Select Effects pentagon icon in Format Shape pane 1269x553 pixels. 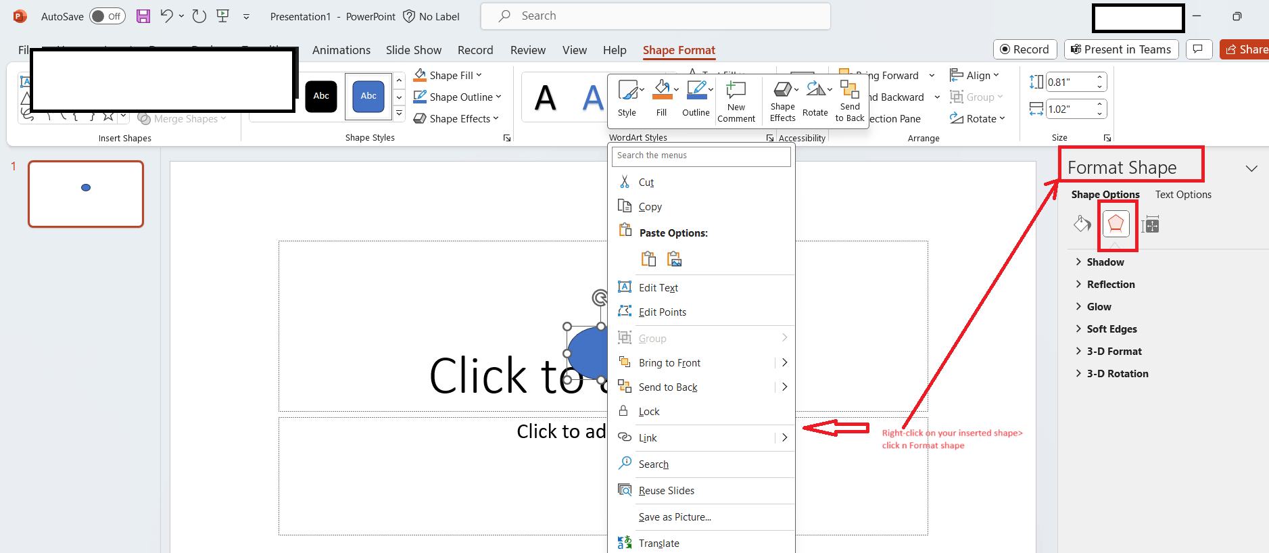point(1116,224)
